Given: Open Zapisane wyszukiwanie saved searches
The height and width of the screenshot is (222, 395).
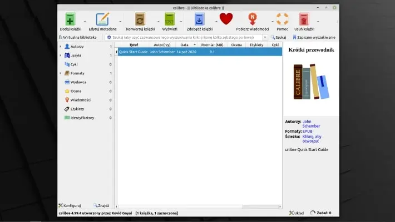Looking at the screenshot, I should [x=314, y=37].
